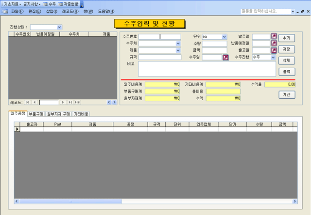Restore the inner form window
Viewport: 311px width, 215px height.
[x=302, y=12]
